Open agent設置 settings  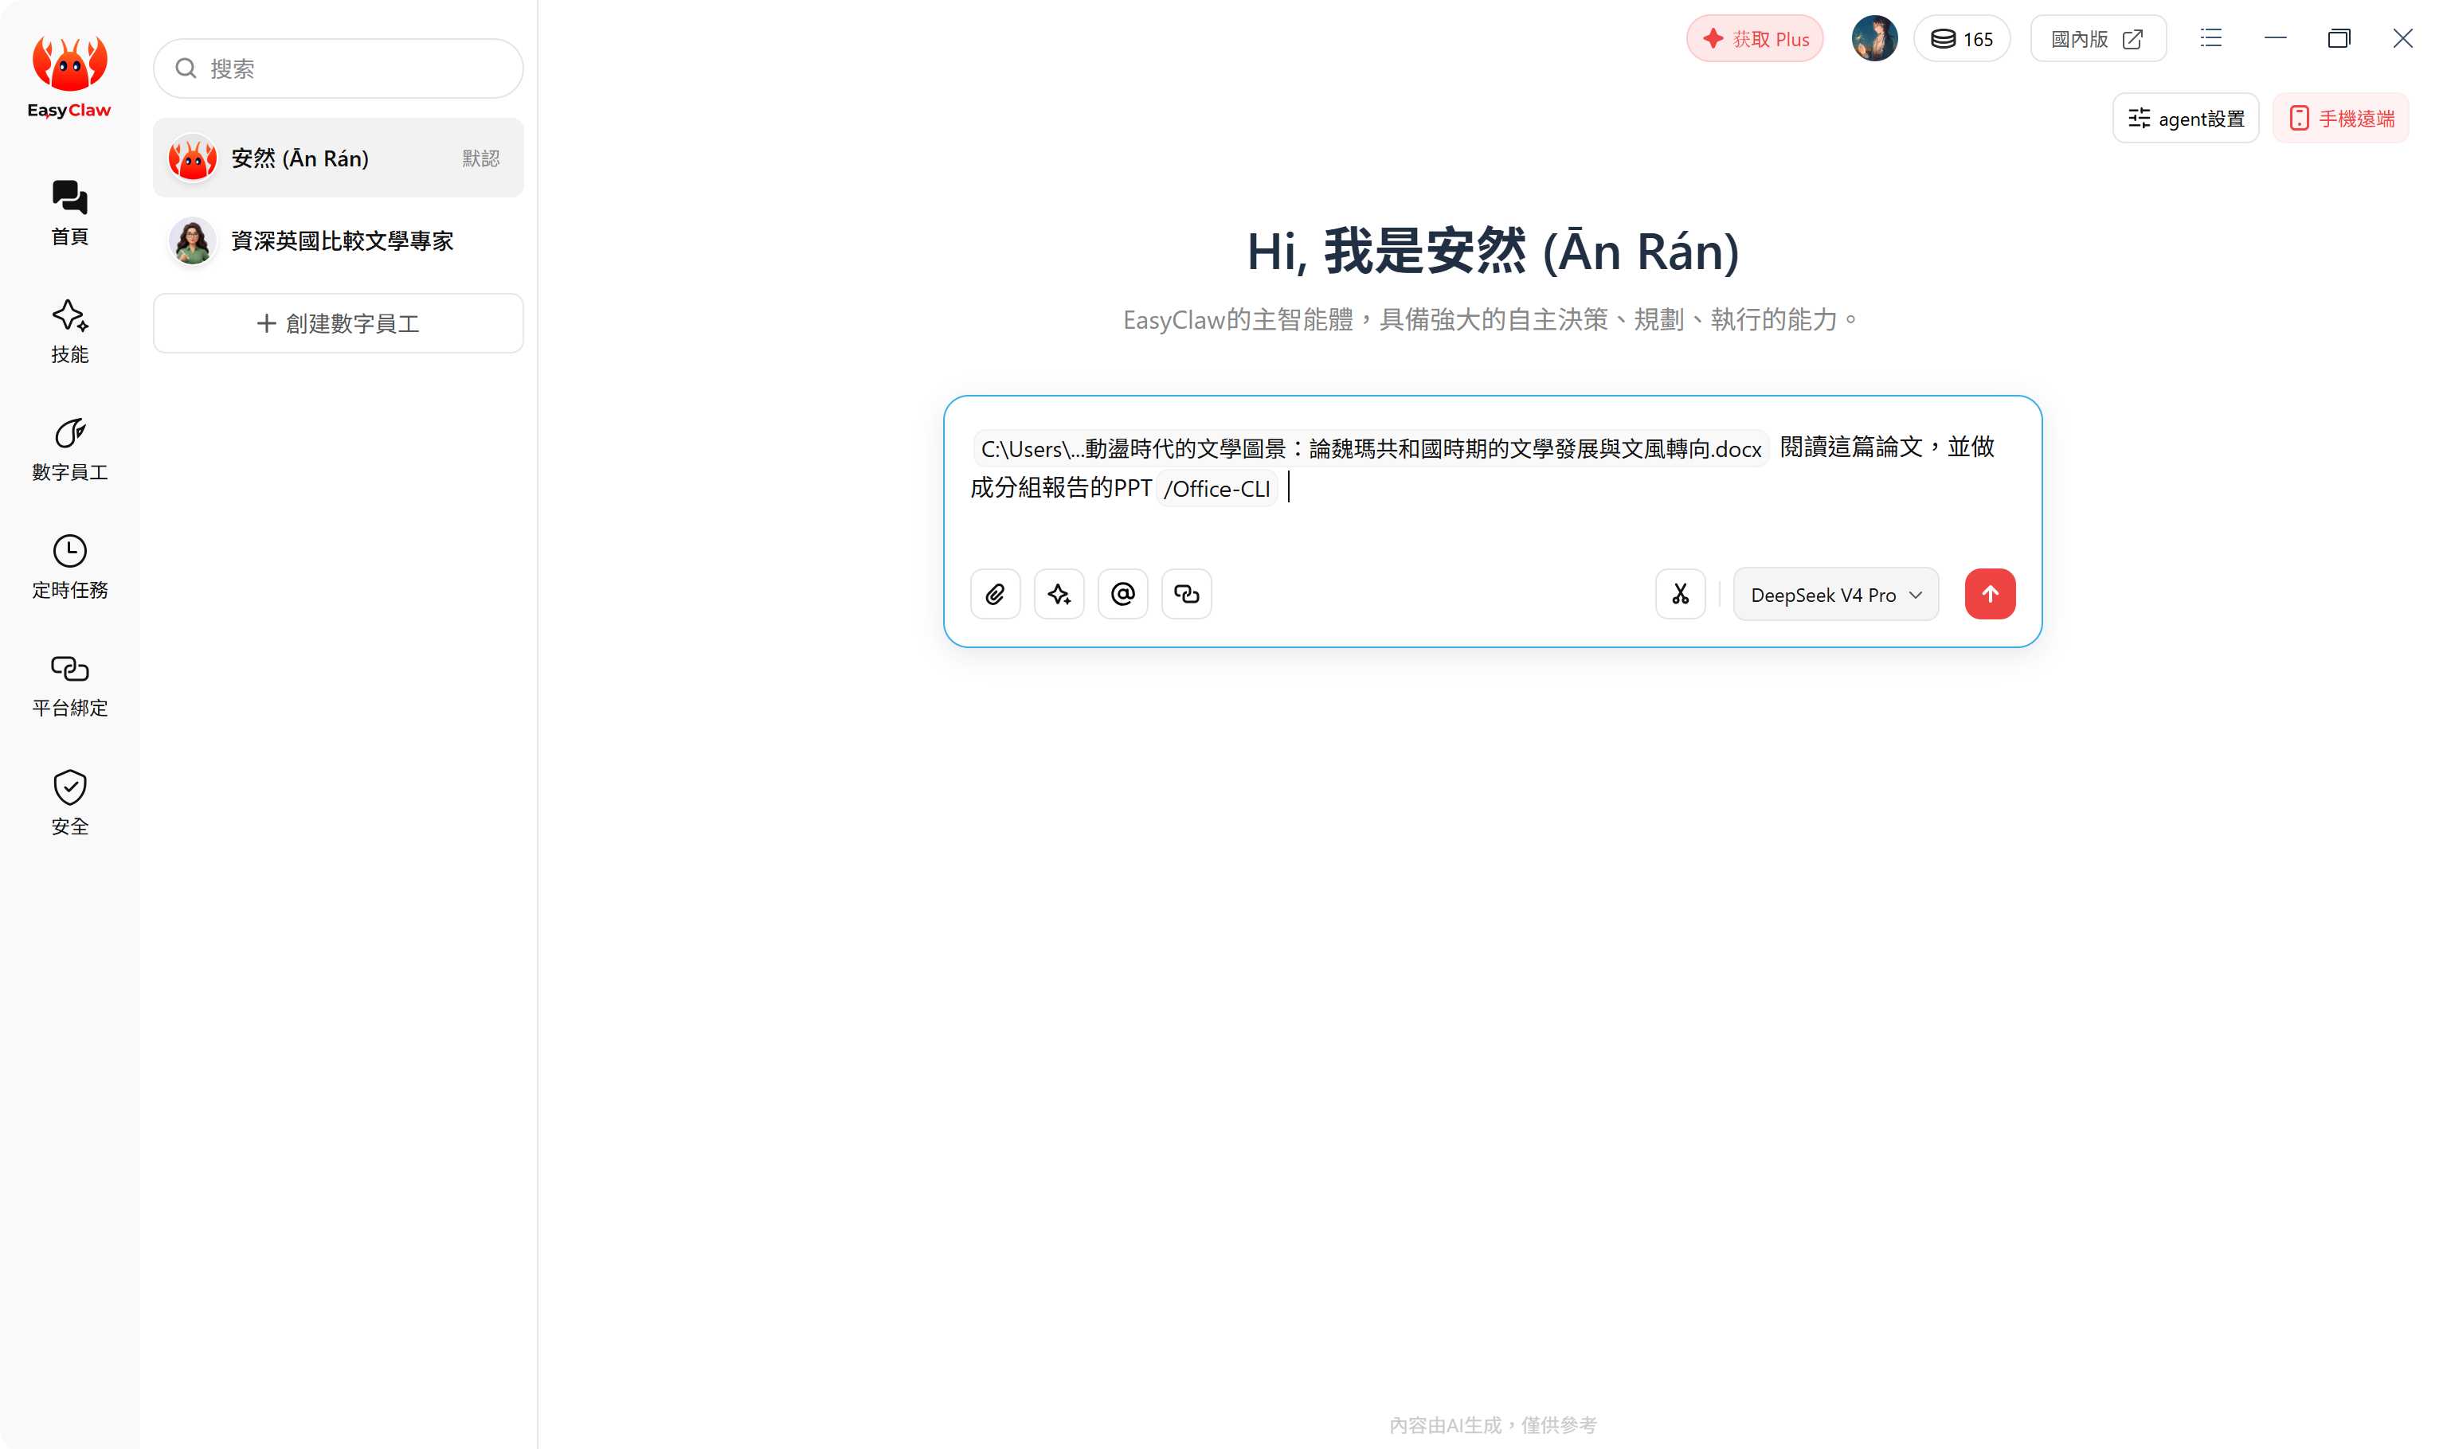pyautogui.click(x=2185, y=118)
